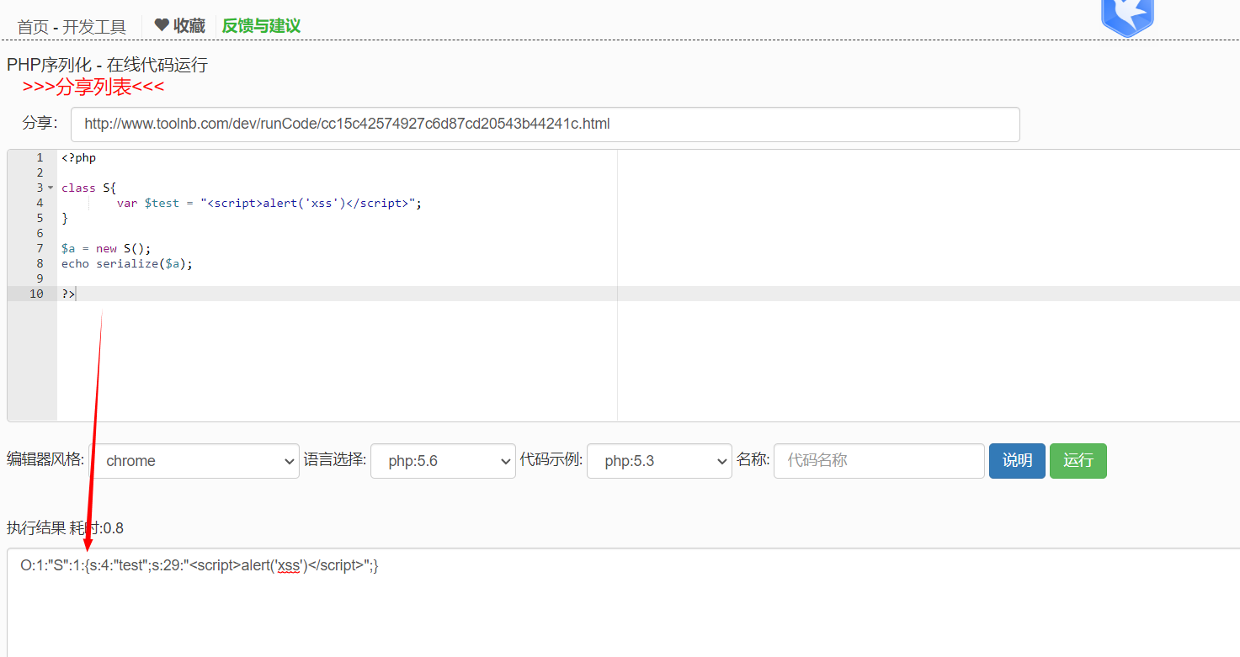1240x657 pixels.
Task: Open the 编辑器风格 chrome theme dropdown
Action: pos(194,461)
